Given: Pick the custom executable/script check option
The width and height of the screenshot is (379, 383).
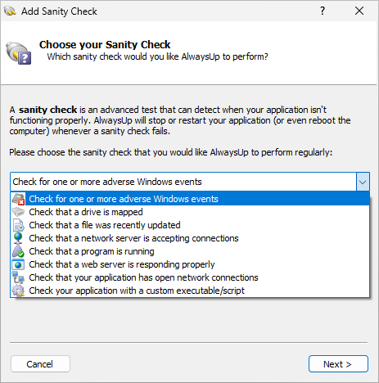Looking at the screenshot, I should click(x=190, y=291).
